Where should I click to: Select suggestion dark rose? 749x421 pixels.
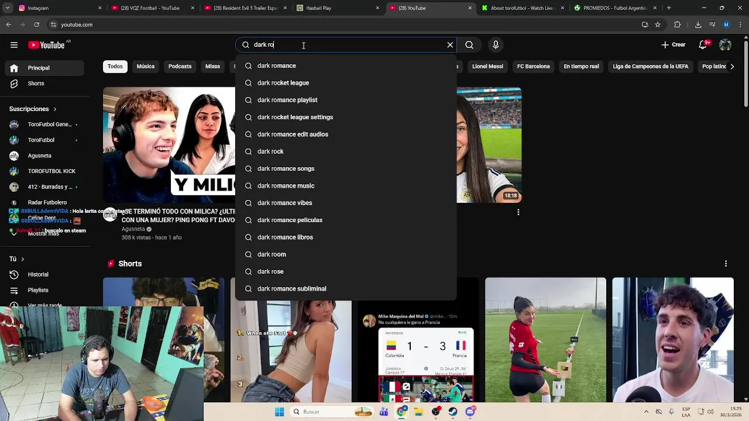[346, 271]
